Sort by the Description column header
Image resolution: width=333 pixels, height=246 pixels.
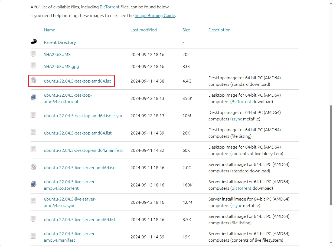pos(220,30)
